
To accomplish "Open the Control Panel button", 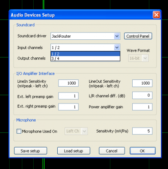I will pyautogui.click(x=138, y=36).
